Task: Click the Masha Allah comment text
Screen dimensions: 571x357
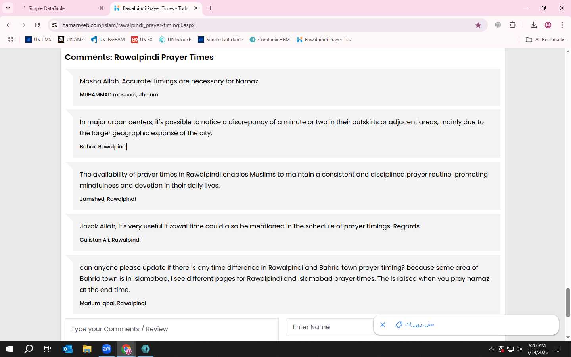Action: pyautogui.click(x=169, y=81)
